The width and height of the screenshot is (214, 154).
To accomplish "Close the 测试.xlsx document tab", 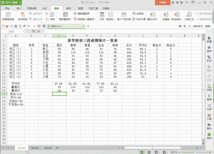I will pos(83,26).
